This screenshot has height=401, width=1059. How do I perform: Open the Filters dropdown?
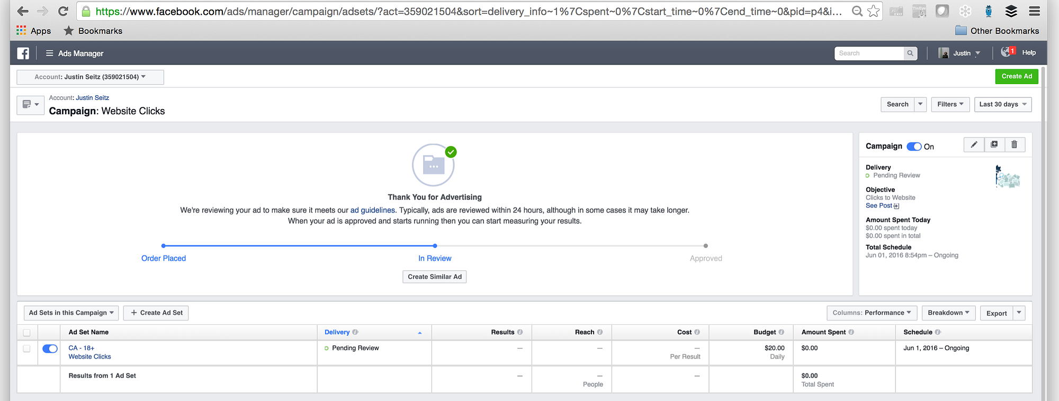(x=950, y=104)
